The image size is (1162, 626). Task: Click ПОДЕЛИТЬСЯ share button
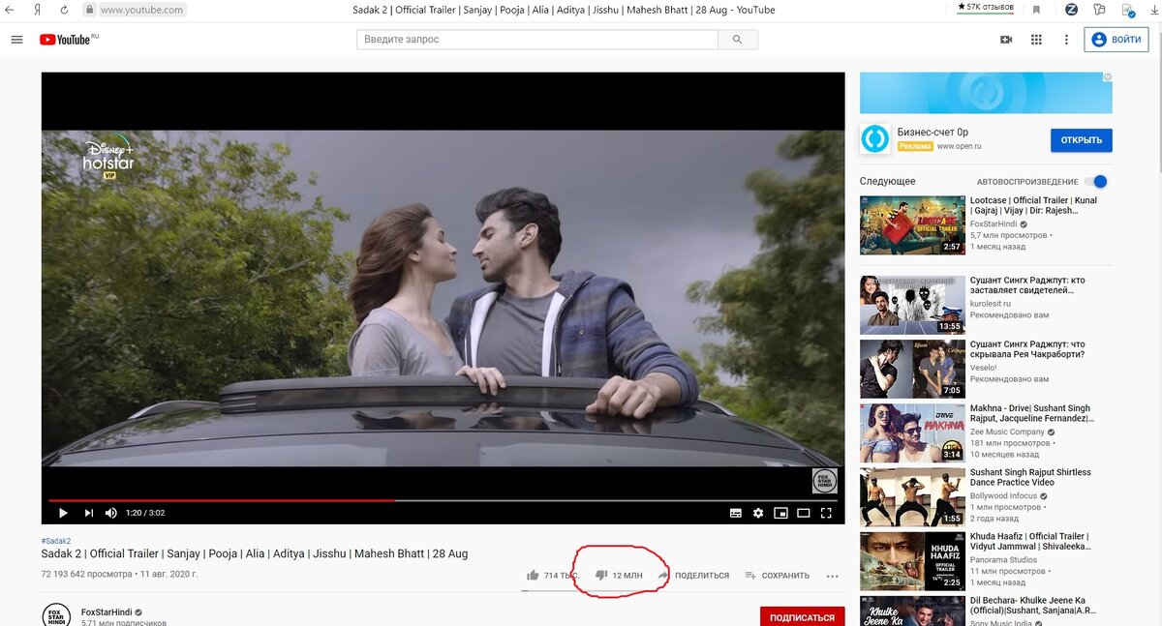[x=693, y=575]
